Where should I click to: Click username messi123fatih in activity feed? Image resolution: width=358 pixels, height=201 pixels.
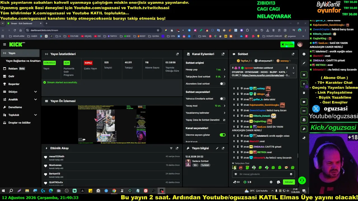pyautogui.click(x=56, y=157)
